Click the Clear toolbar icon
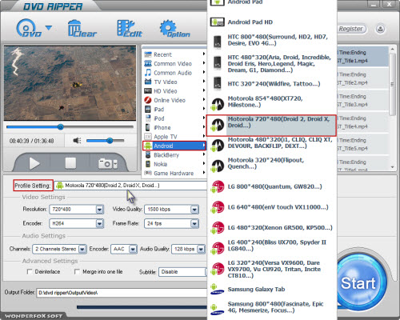 pos(82,28)
